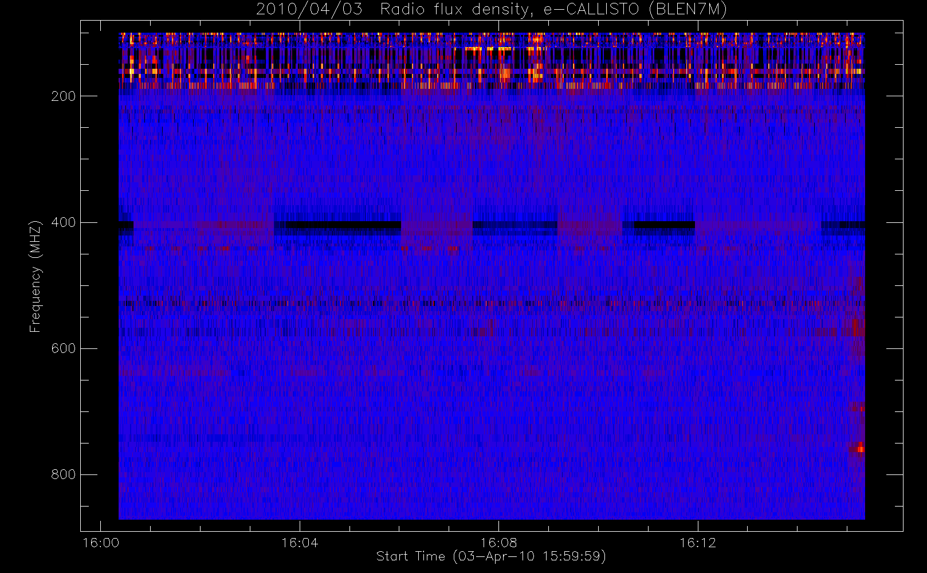Click the 800 frequency tick label

pos(64,474)
